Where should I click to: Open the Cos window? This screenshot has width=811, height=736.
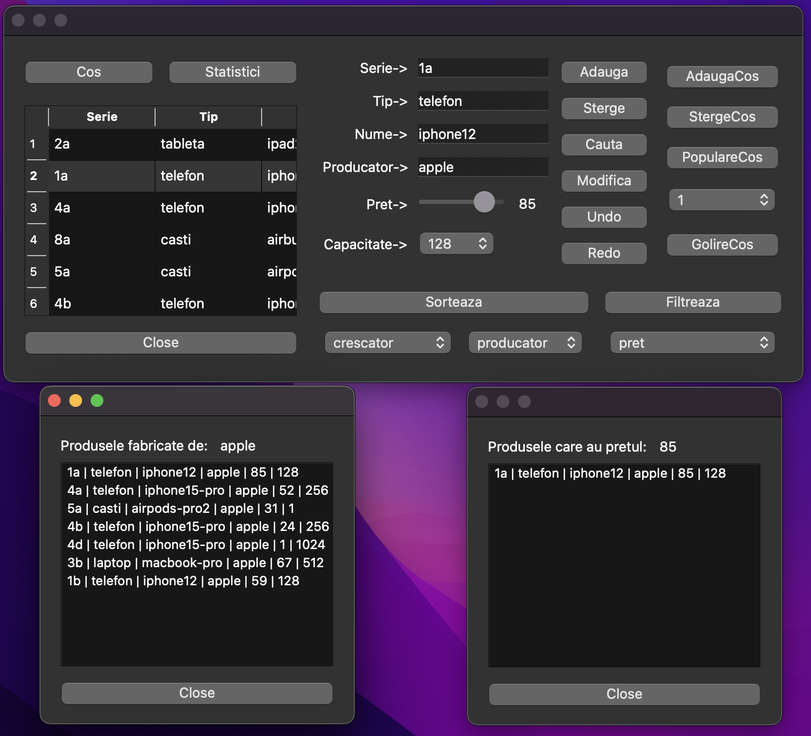pos(88,72)
